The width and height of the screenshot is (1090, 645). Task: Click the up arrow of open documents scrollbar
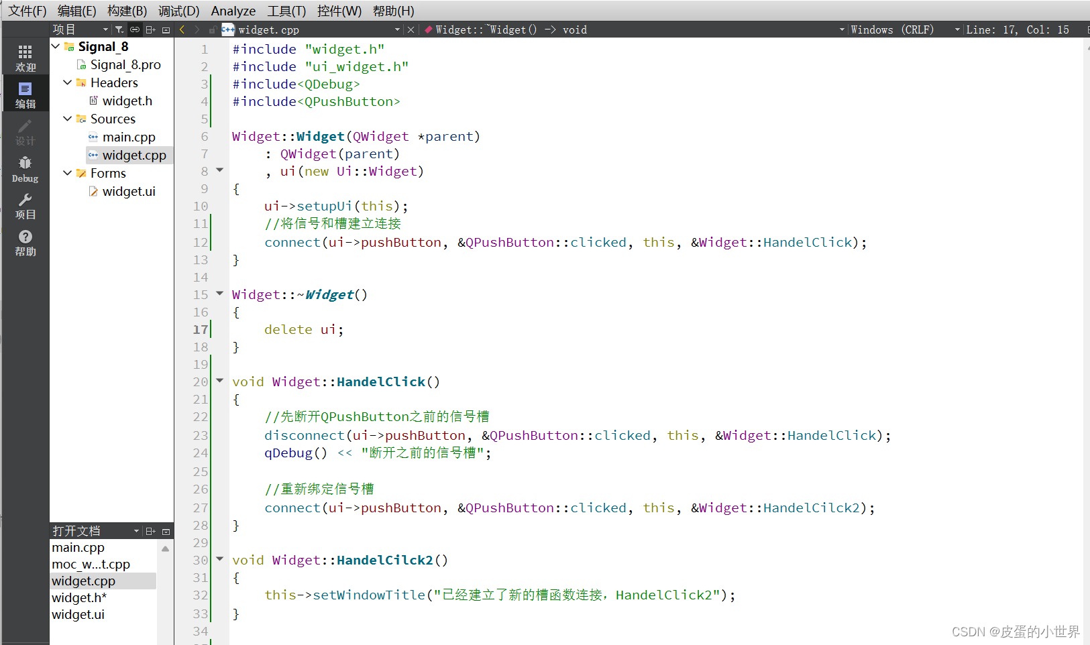(165, 548)
